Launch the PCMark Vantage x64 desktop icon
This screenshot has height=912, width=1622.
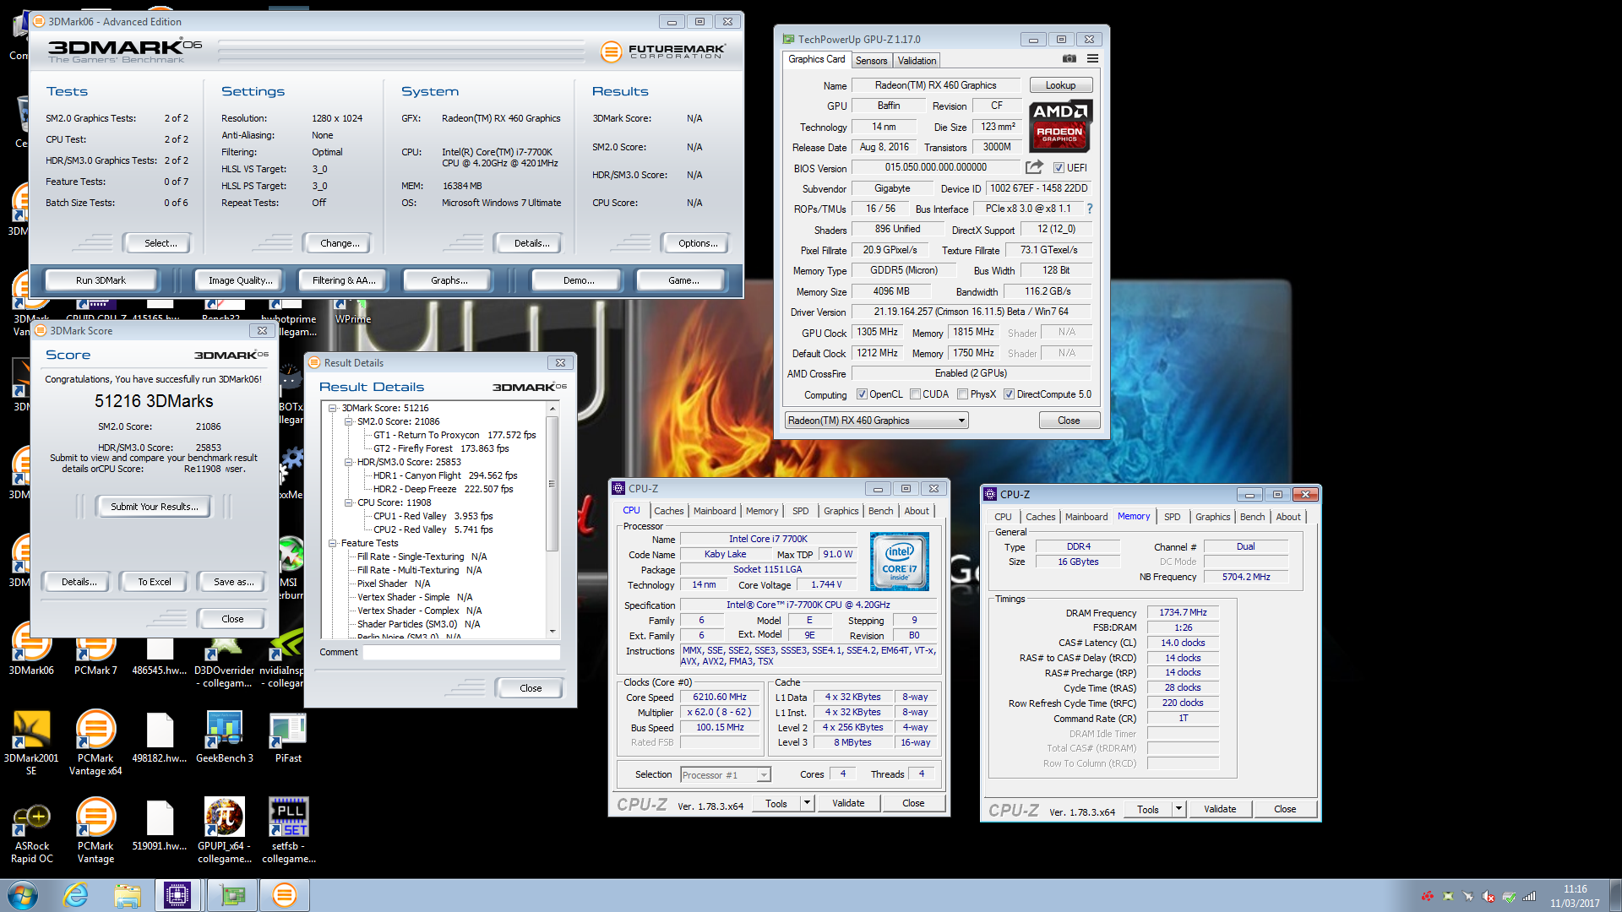point(95,742)
